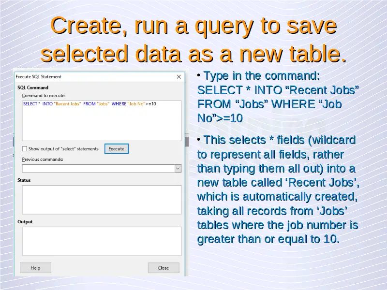Viewport: 387px width, 290px height.
Task: Click the FROM keyword in the command
Action: tap(89, 104)
